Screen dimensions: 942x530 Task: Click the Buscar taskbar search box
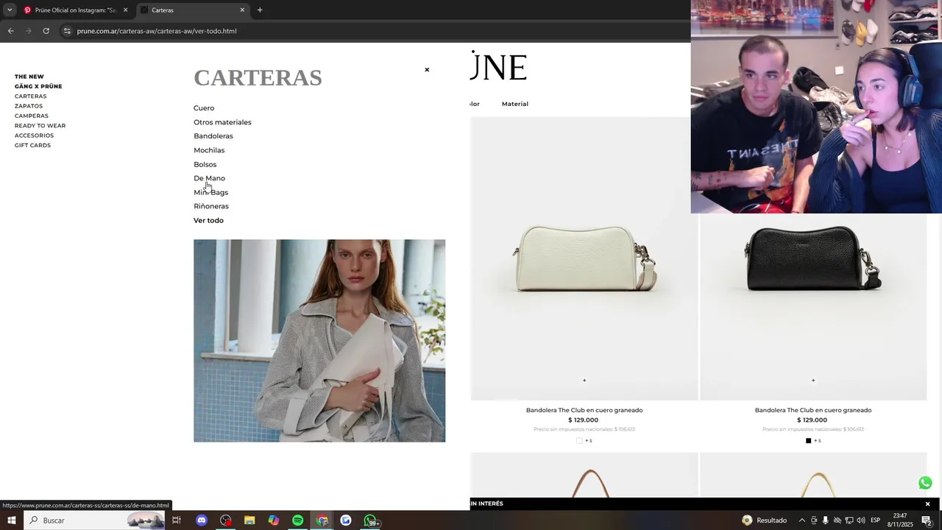coord(96,520)
